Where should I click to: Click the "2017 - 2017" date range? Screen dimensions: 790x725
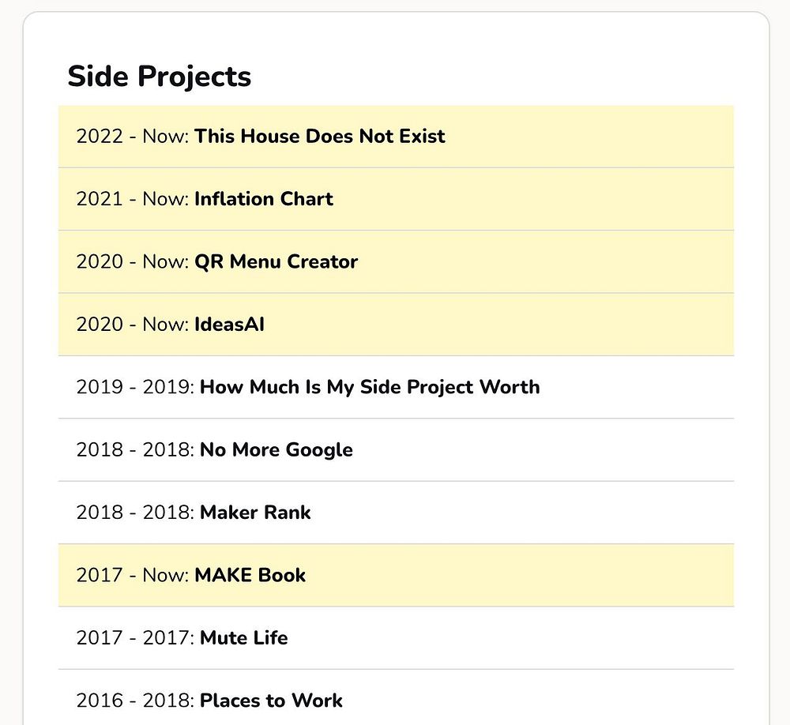[135, 638]
